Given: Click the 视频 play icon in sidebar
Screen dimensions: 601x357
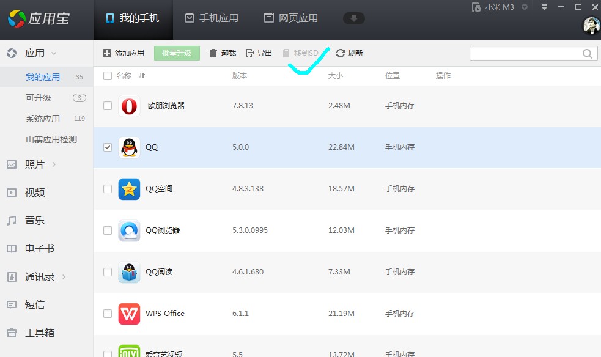Looking at the screenshot, I should click(12, 193).
